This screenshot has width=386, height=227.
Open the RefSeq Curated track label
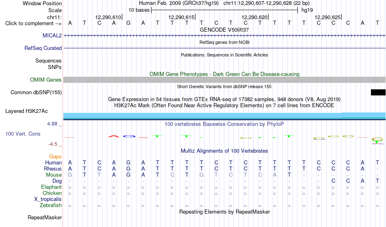click(x=43, y=48)
